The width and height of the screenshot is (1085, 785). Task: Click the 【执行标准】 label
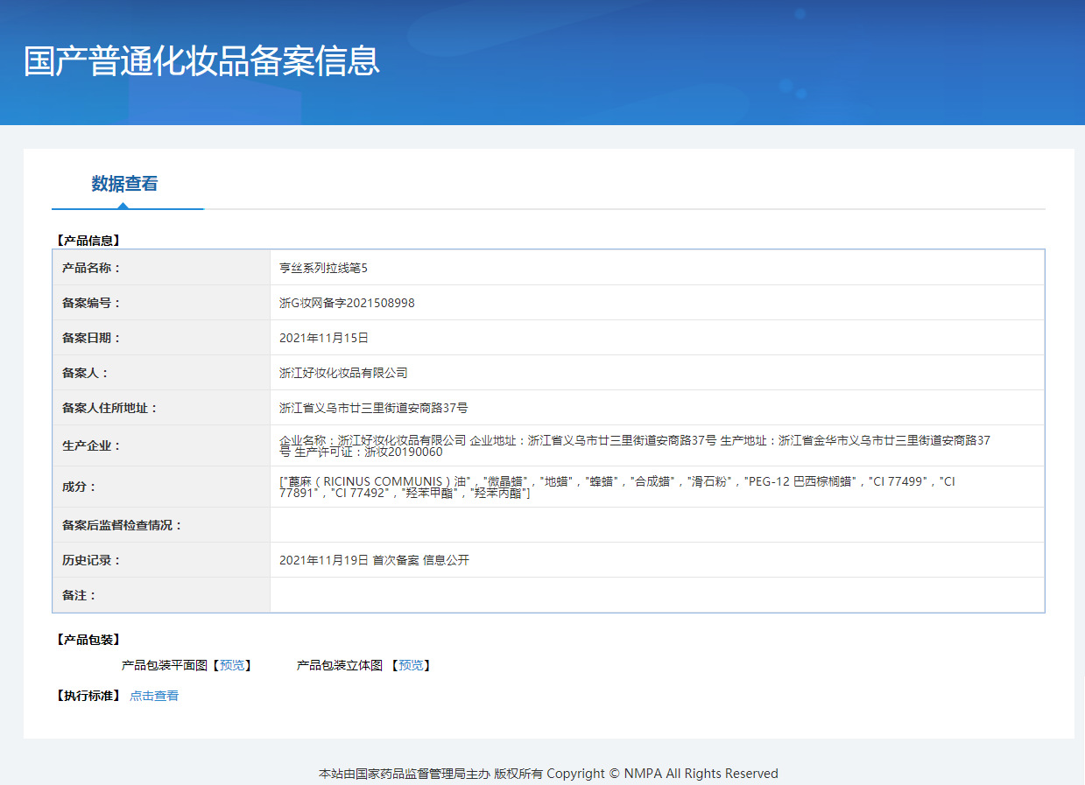click(88, 696)
